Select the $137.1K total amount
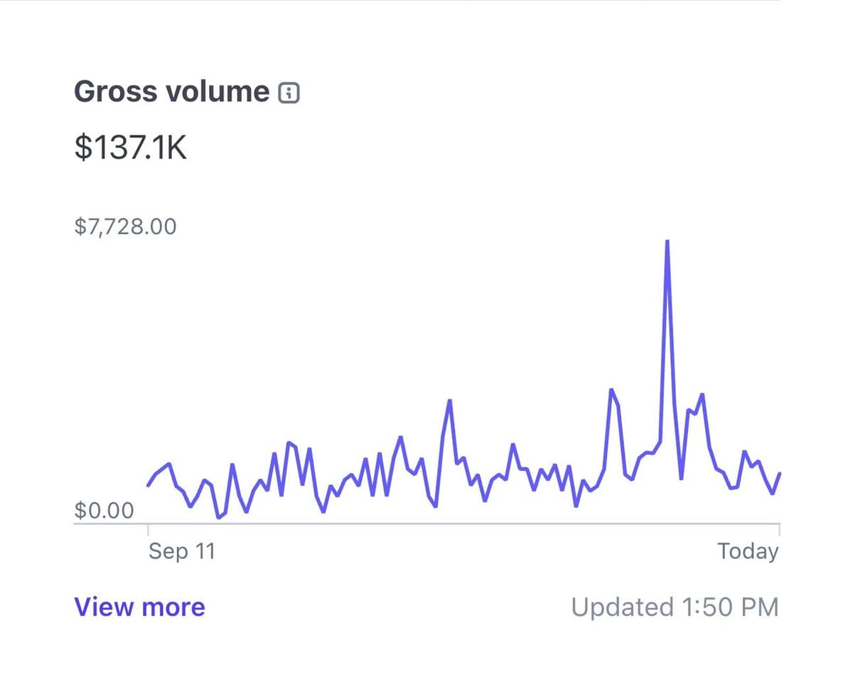853x695 pixels. (x=130, y=147)
